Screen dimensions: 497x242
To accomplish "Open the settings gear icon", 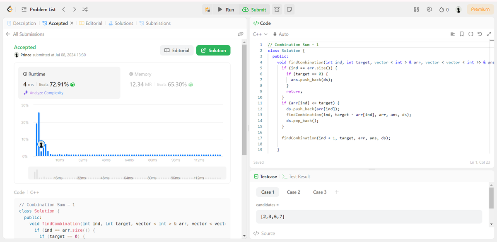I will click(429, 10).
